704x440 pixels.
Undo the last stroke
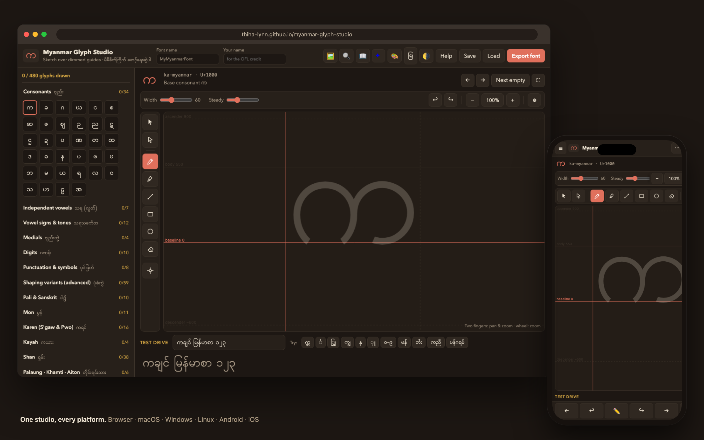tap(435, 100)
